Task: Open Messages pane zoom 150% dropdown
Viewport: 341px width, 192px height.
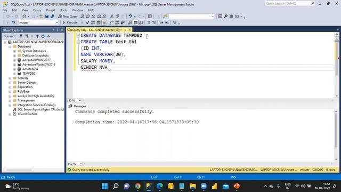Action: (x=80, y=164)
